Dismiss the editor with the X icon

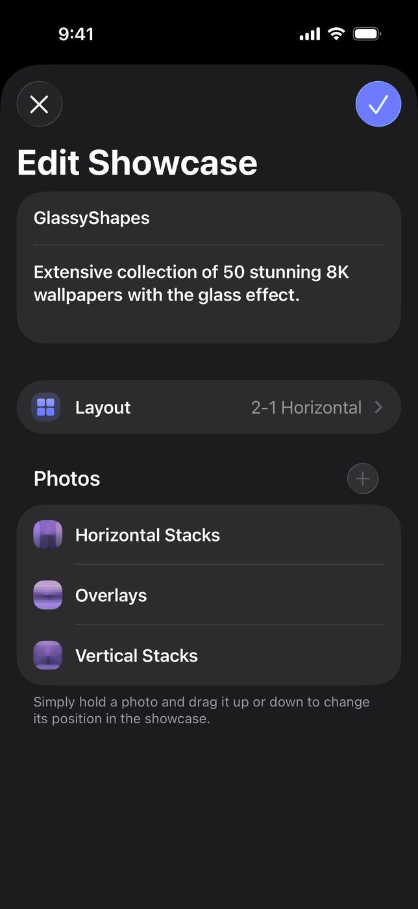click(40, 104)
